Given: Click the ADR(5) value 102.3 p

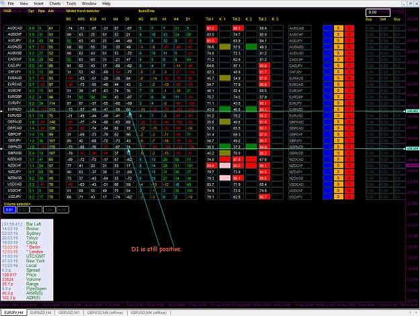Looking at the screenshot, I should (x=9, y=298).
